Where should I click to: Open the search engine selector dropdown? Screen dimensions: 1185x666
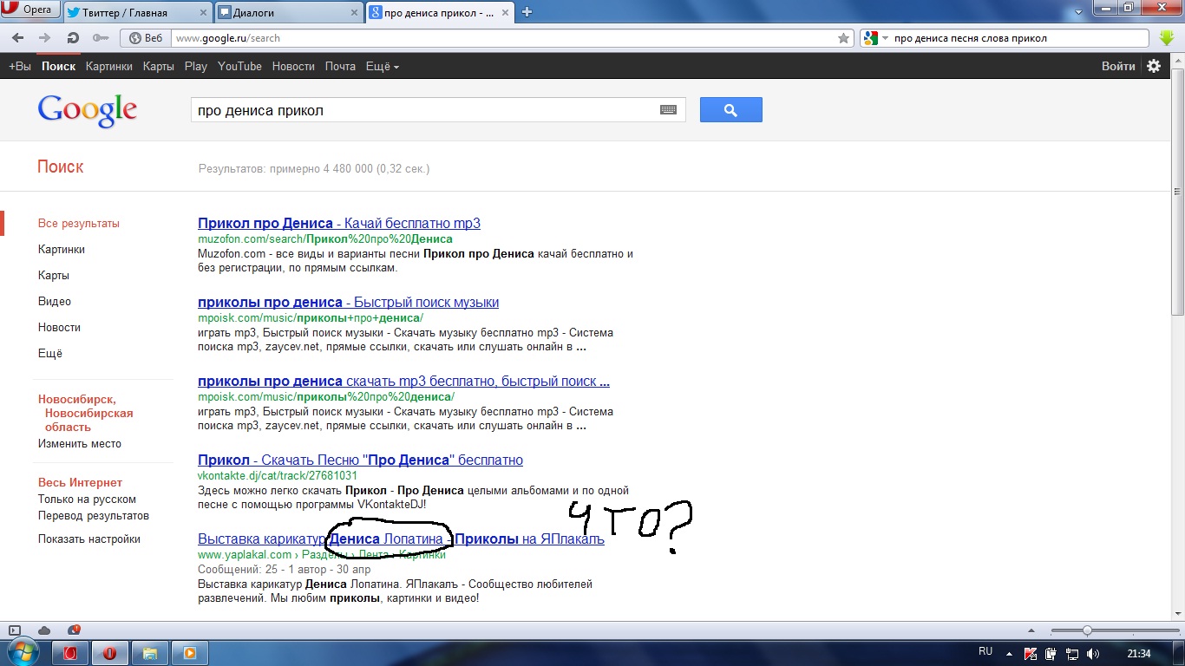875,38
